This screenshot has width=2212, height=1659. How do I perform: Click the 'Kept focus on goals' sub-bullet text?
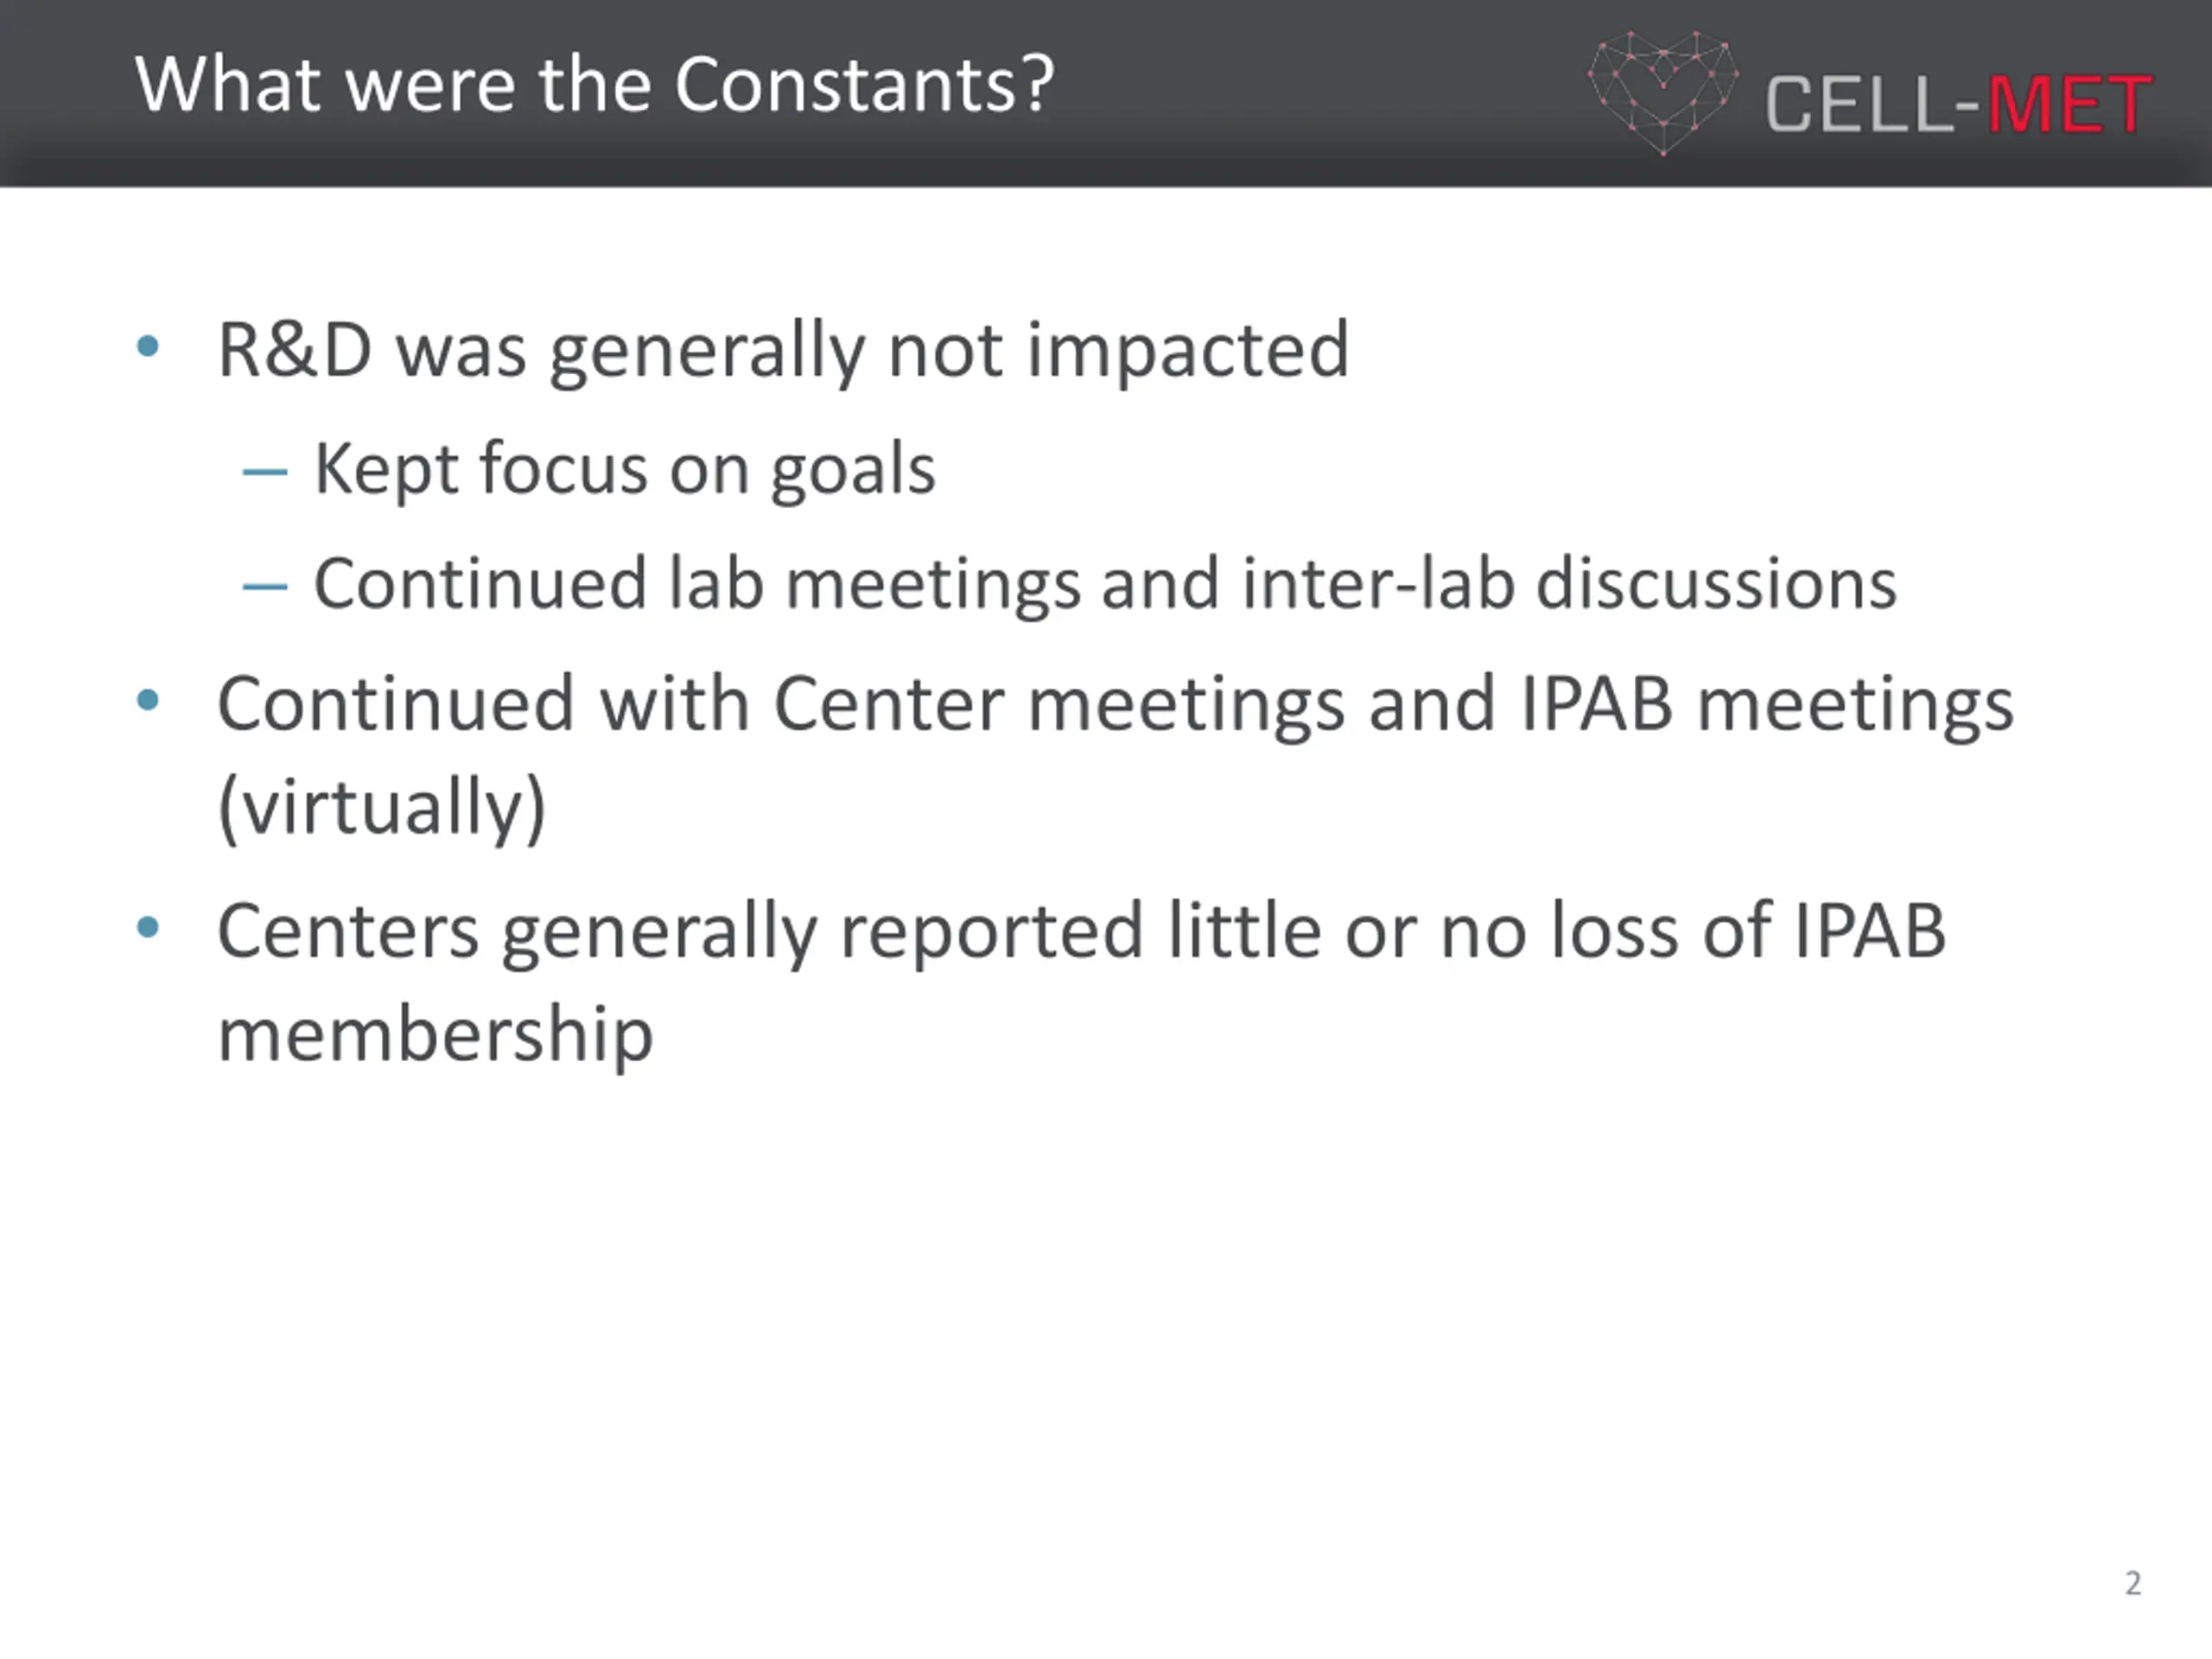[x=625, y=470]
